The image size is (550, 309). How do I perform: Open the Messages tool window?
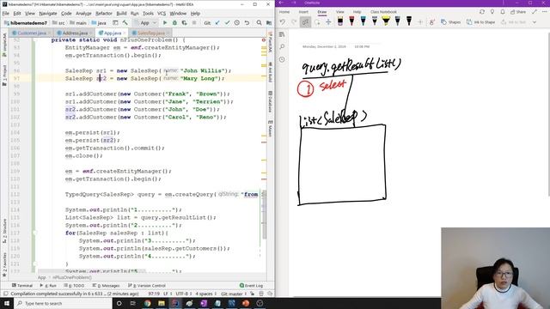(106, 286)
